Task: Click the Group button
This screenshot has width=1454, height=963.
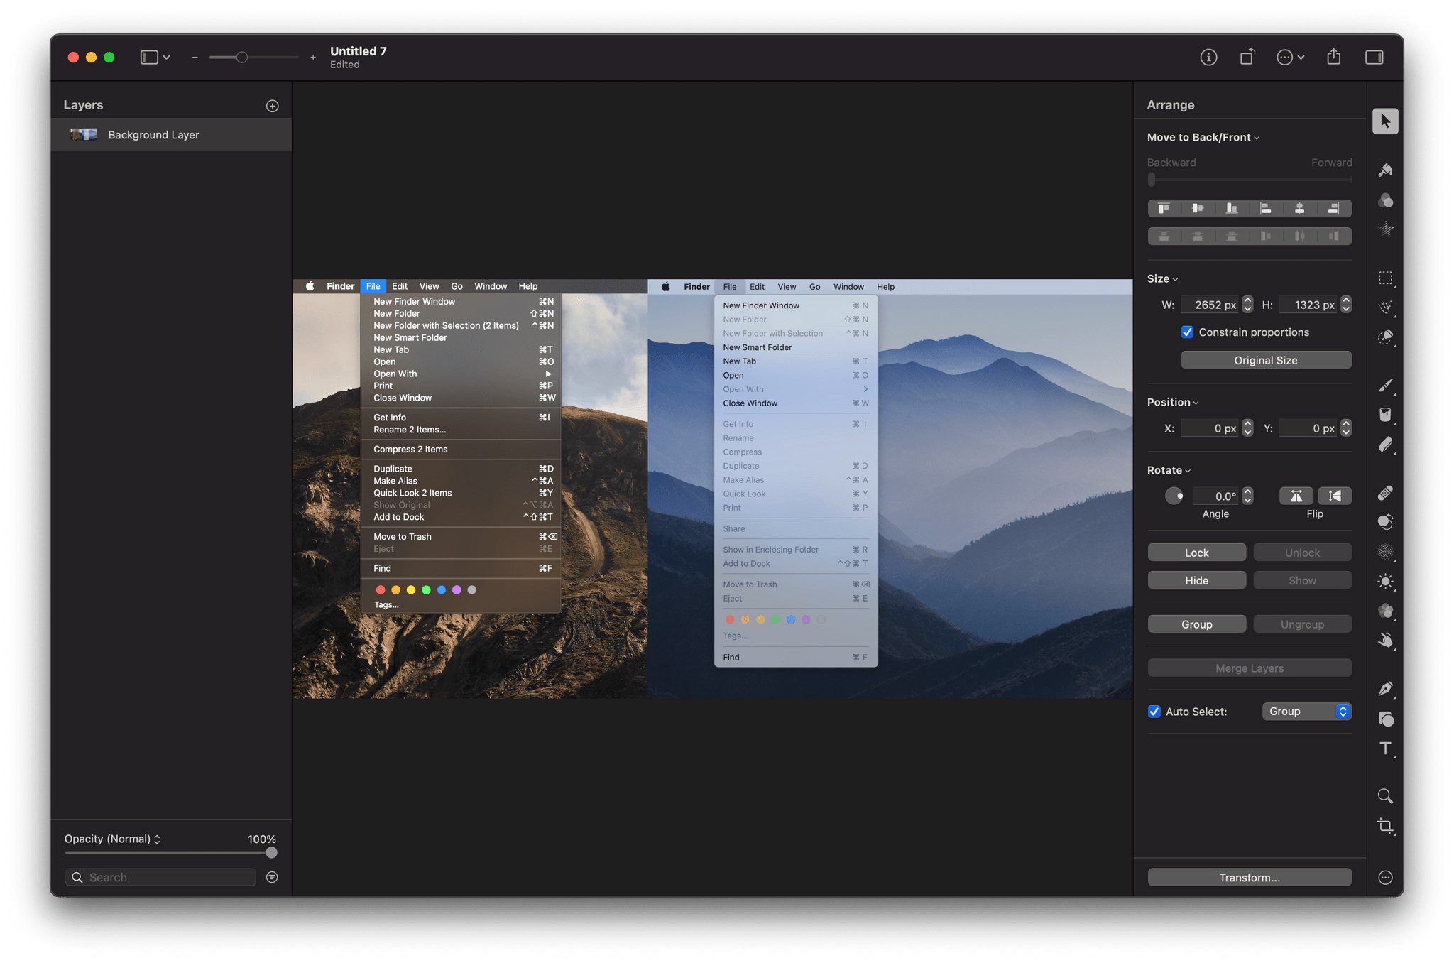Action: (1196, 624)
